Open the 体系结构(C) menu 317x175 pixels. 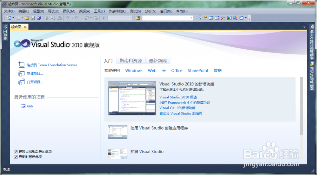[x=118, y=11]
